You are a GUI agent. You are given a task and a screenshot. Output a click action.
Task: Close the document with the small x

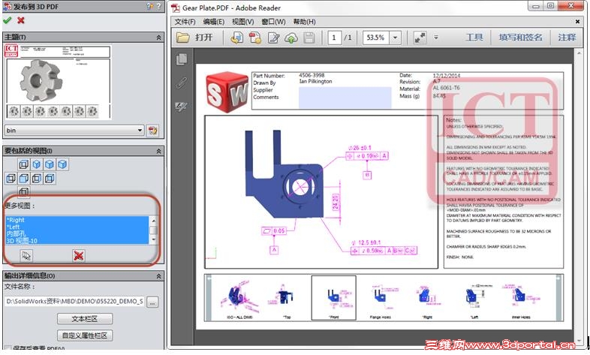coord(577,22)
